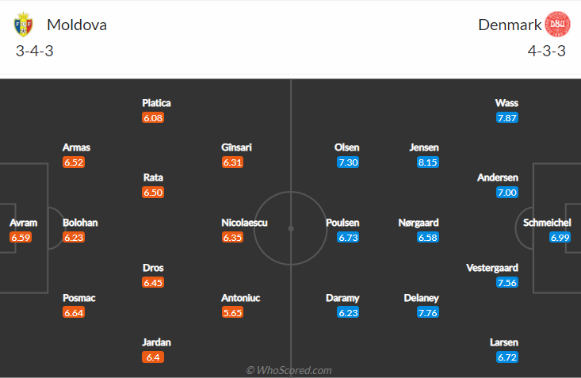Click the Denmark 4-3-3 formation label
The image size is (581, 378).
tap(547, 51)
